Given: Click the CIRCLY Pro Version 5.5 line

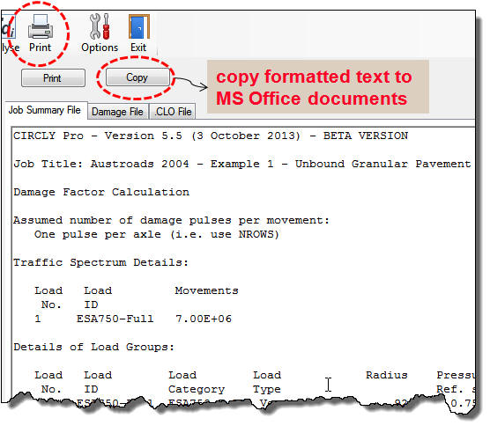Looking at the screenshot, I should 211,136.
